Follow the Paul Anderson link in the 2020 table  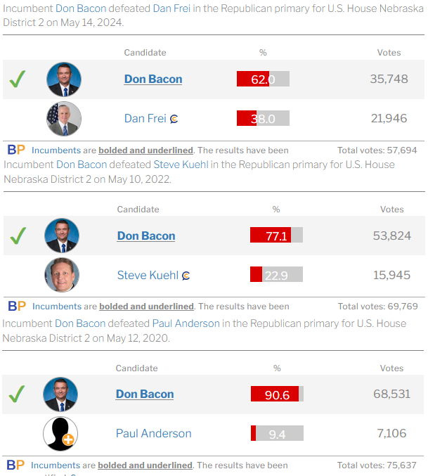coord(154,433)
